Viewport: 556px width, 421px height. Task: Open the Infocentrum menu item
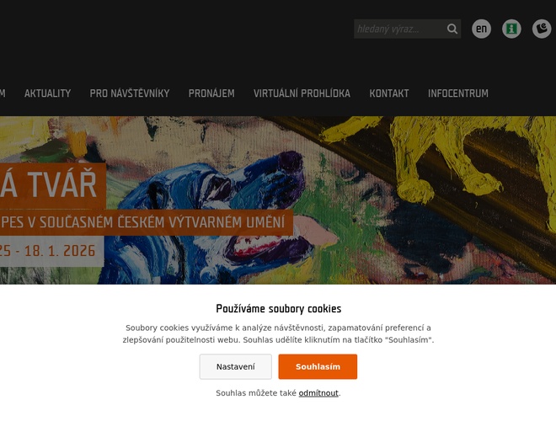(x=457, y=93)
